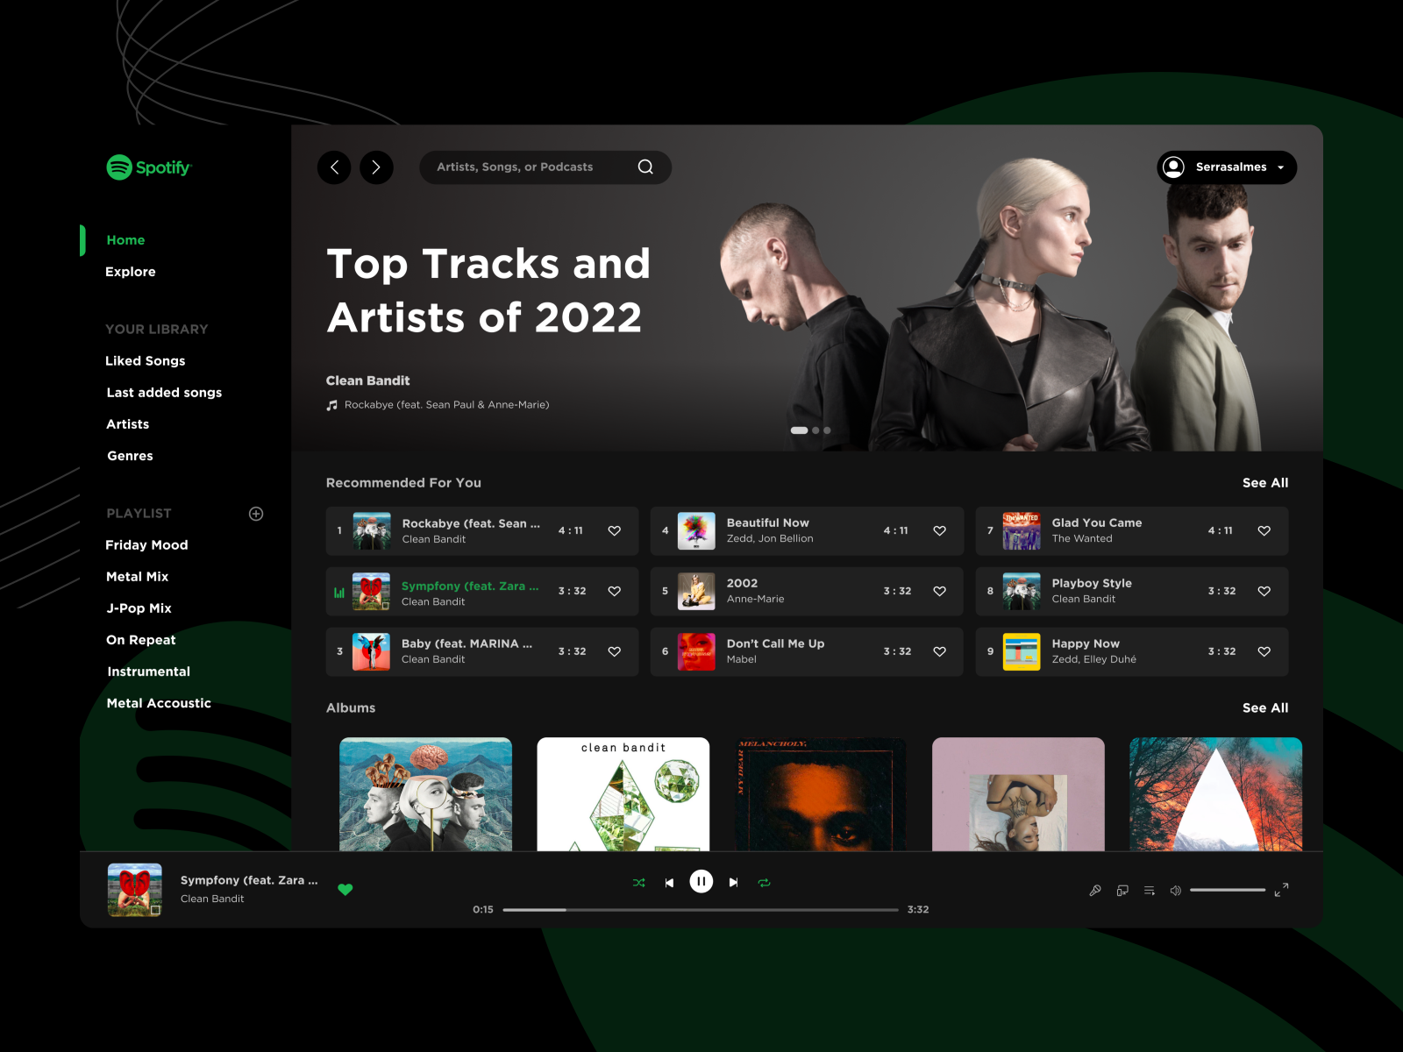Go forward with the right arrow button
Screen dimensions: 1403x1052
coord(376,167)
